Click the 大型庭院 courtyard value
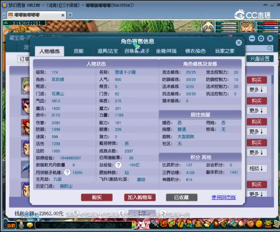Viewport: 280px width, 232px height. click(x=186, y=137)
